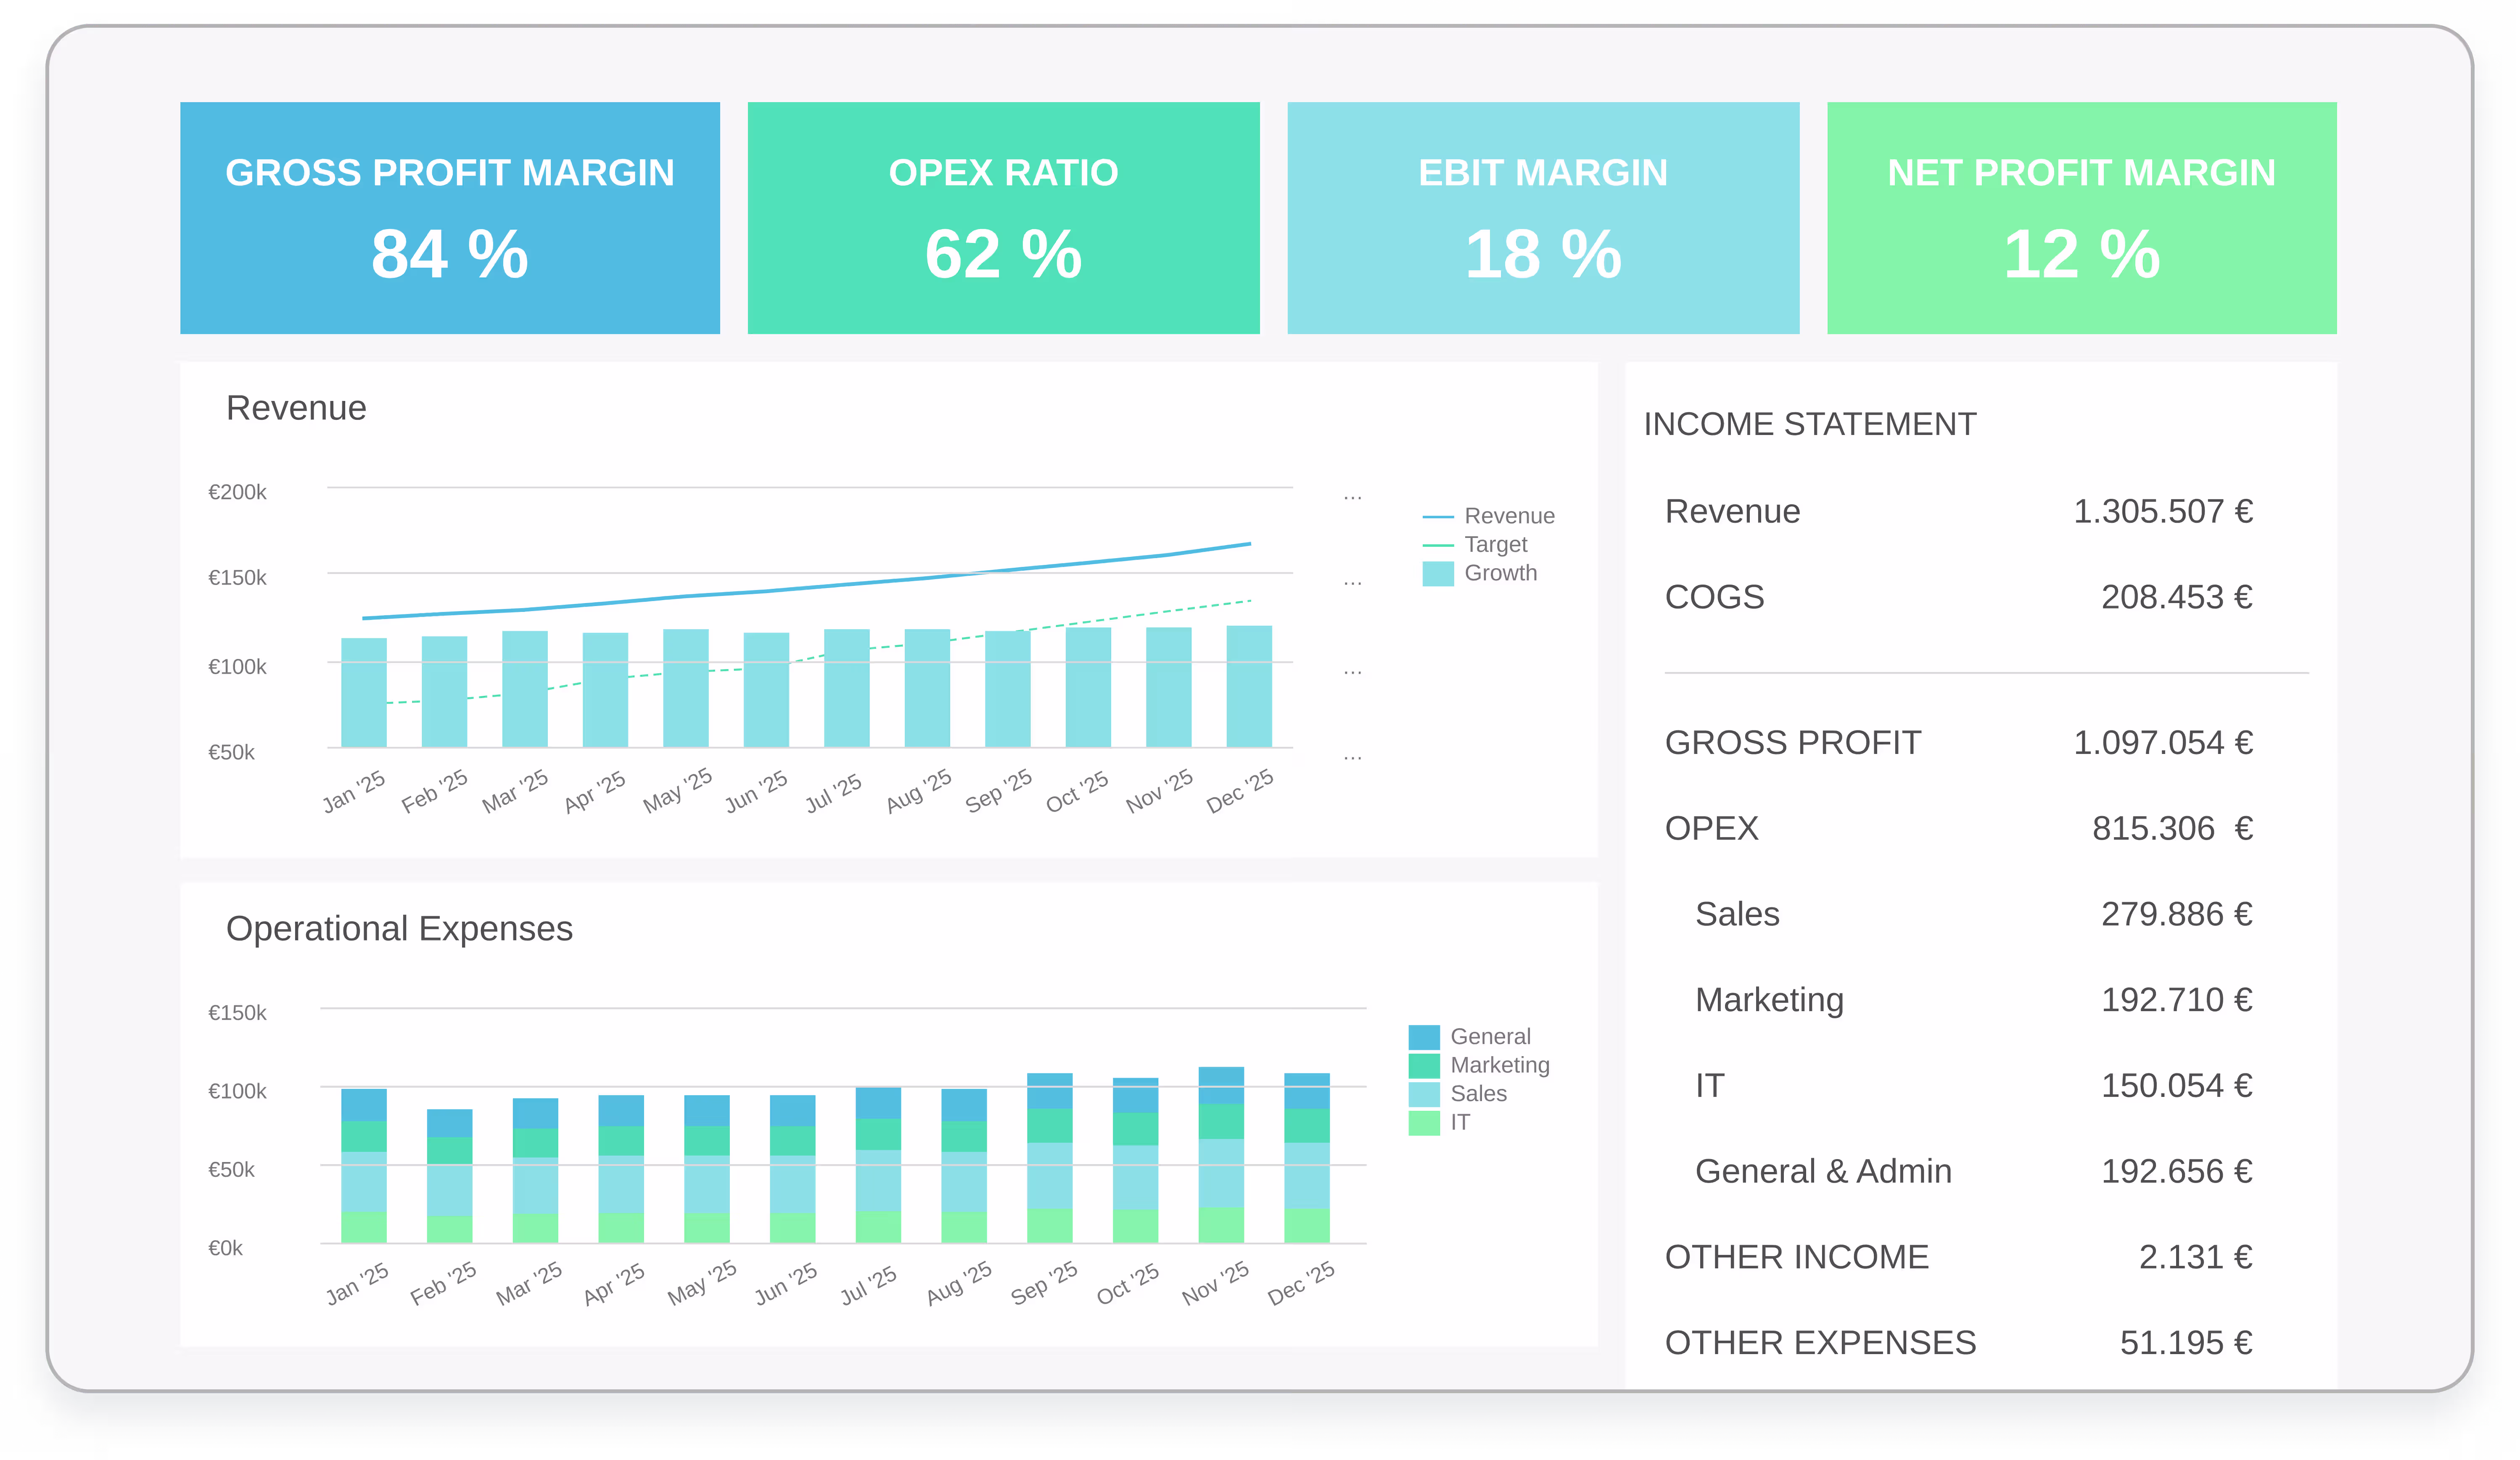Click the €0k axis label in Operational Expenses
The image size is (2520, 1460).
click(225, 1247)
